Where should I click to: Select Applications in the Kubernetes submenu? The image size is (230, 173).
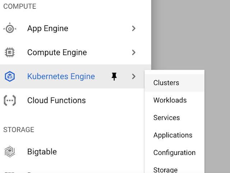click(174, 135)
